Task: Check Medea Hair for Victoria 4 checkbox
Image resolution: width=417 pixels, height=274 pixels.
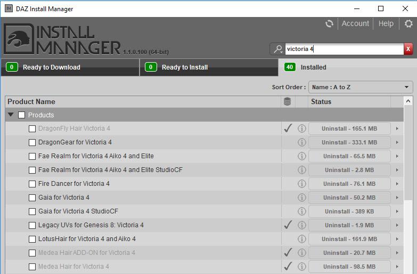Action: (x=32, y=267)
